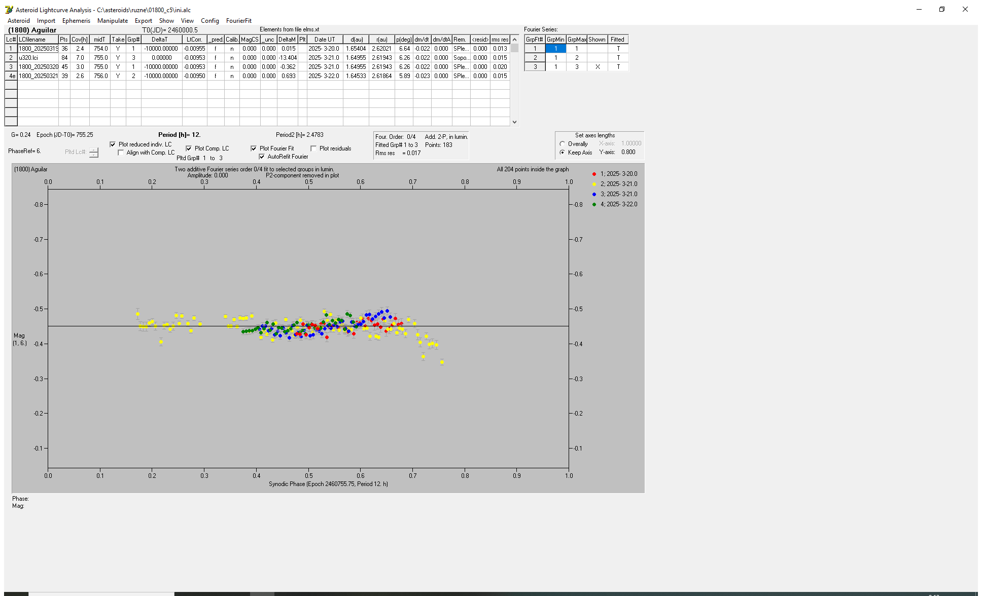Open the Import menu
Image resolution: width=982 pixels, height=596 pixels.
[x=46, y=21]
